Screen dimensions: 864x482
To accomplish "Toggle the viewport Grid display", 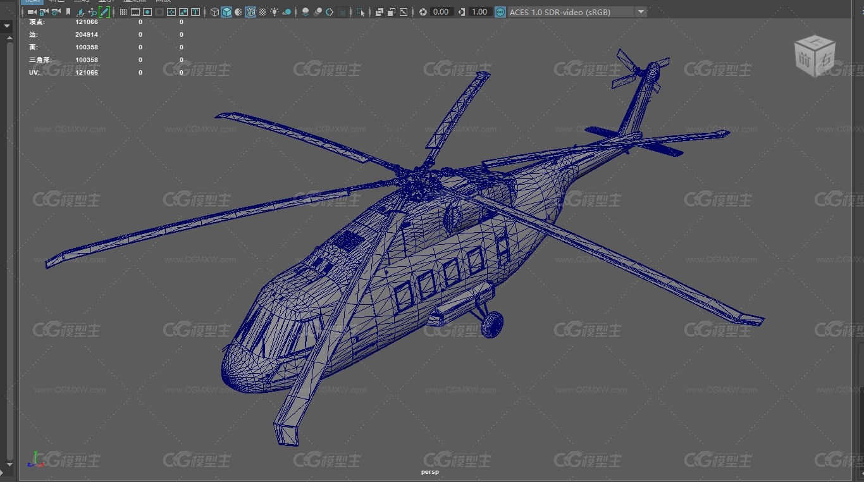I will 123,12.
